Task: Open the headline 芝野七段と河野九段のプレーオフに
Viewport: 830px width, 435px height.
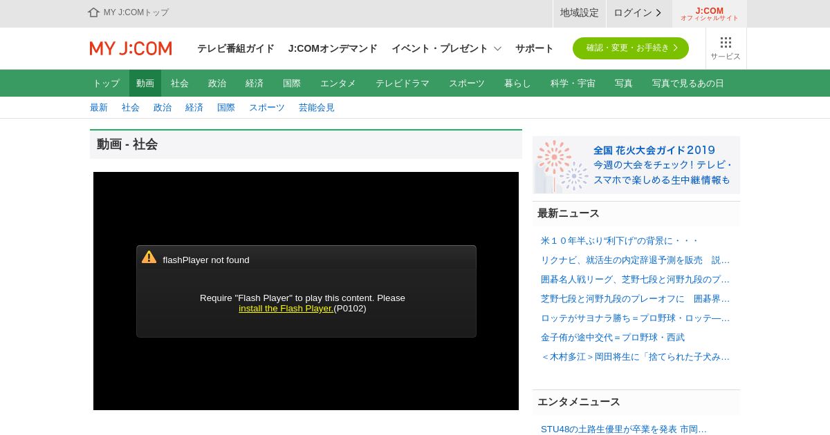Action: [x=635, y=299]
